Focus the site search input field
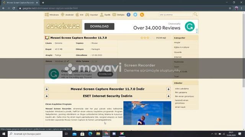This screenshot has width=245, height=137. (x=176, y=14)
